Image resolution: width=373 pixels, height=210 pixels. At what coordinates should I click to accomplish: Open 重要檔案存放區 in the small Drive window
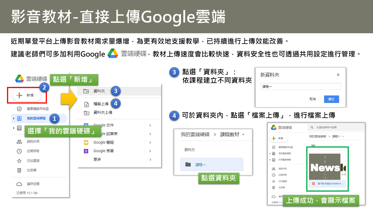(x=286, y=147)
